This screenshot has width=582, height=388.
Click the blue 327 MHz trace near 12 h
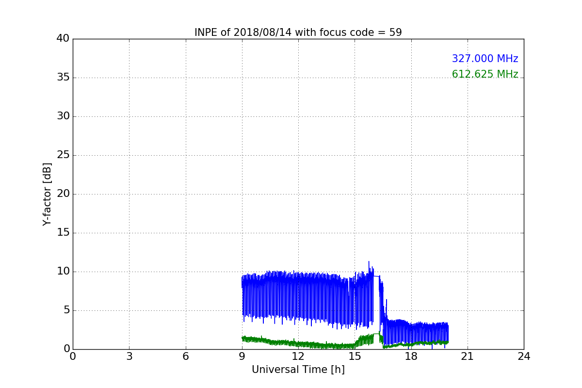click(298, 296)
